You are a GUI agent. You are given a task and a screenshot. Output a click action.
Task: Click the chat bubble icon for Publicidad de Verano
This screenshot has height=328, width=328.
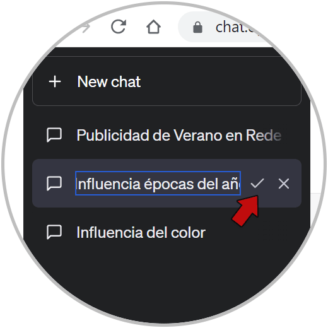click(x=54, y=135)
